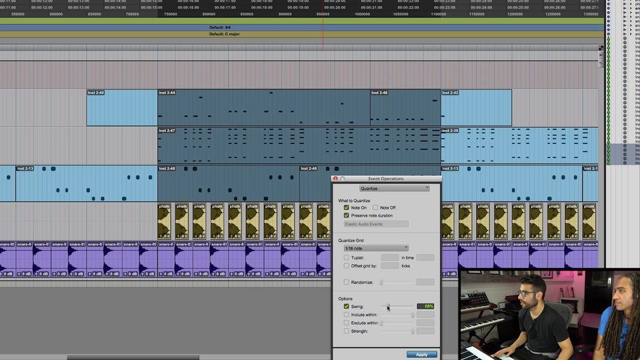This screenshot has width=640, height=360.
Task: Click the Exclude within slider handle
Action: (381, 323)
